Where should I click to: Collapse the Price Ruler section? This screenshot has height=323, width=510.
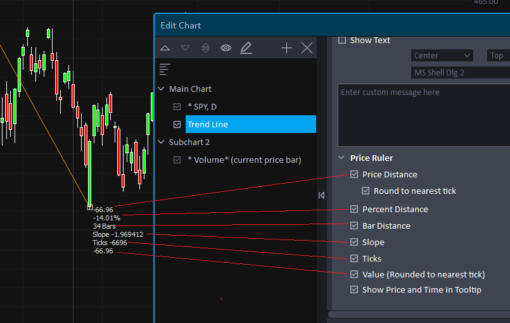(341, 158)
